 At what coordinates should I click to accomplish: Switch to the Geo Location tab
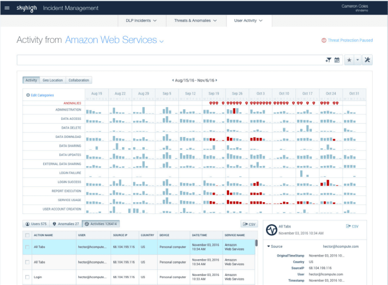(x=53, y=80)
